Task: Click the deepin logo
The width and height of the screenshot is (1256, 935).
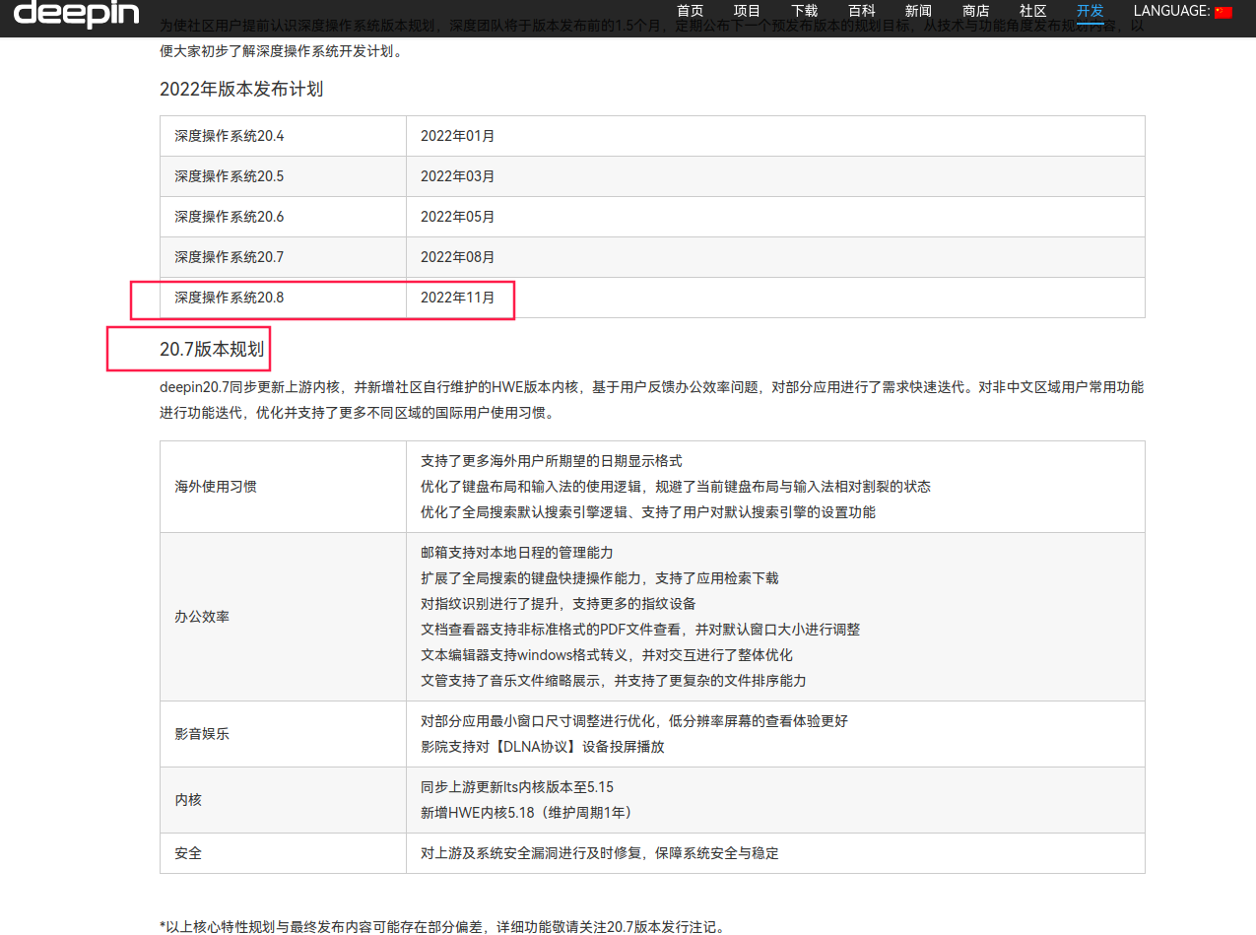Action: coord(76,13)
